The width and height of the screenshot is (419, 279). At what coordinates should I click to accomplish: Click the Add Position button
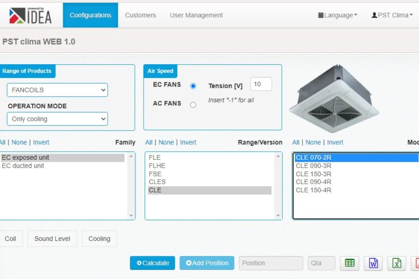pos(207,263)
